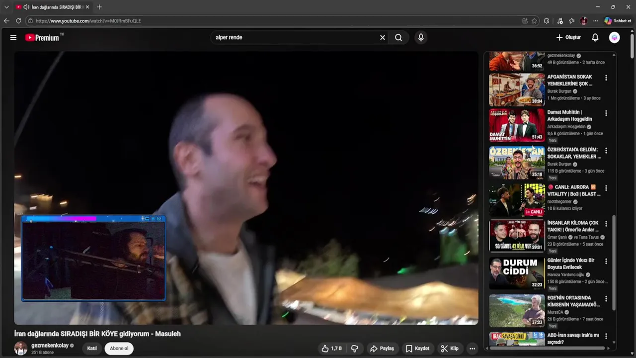View site information lock icon
This screenshot has height=358, width=636.
tap(30, 21)
